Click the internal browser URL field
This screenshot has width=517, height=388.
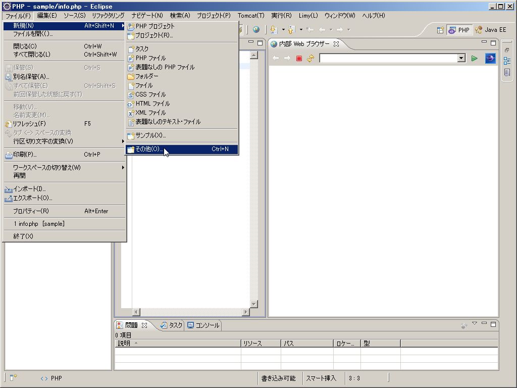point(388,59)
